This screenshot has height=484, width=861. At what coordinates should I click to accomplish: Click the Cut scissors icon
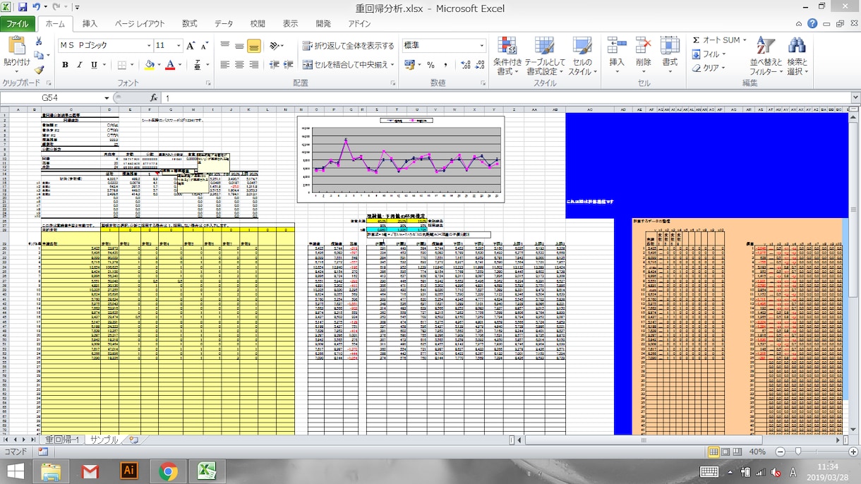[39, 41]
